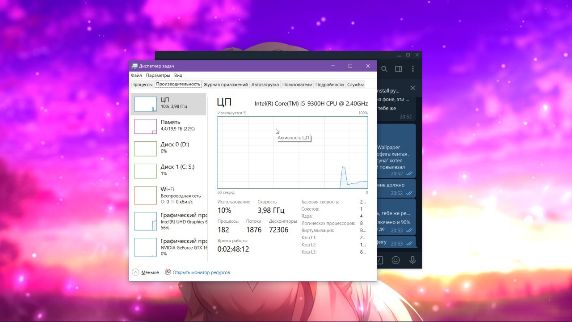572x322 pixels.
Task: Click the Кэш L3 label
Action: tap(309, 252)
